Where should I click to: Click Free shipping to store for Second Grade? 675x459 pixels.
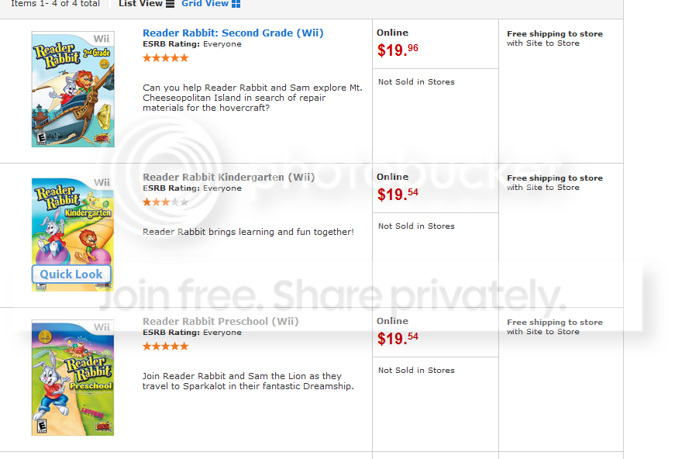tap(554, 34)
